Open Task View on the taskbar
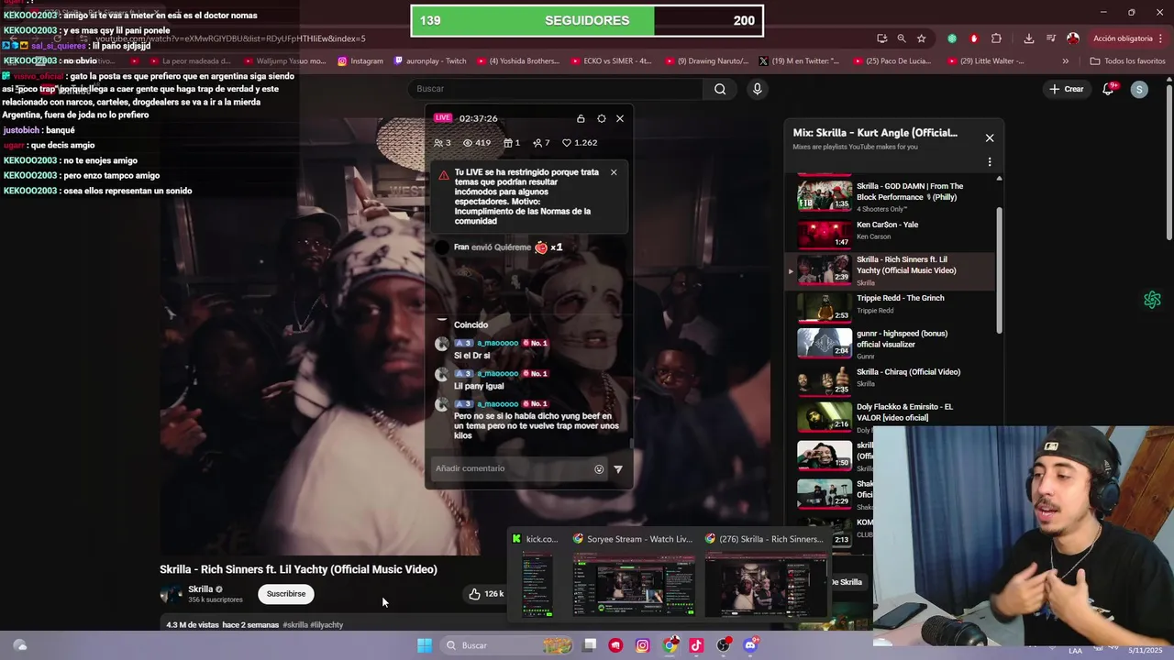The image size is (1174, 660). point(590,645)
